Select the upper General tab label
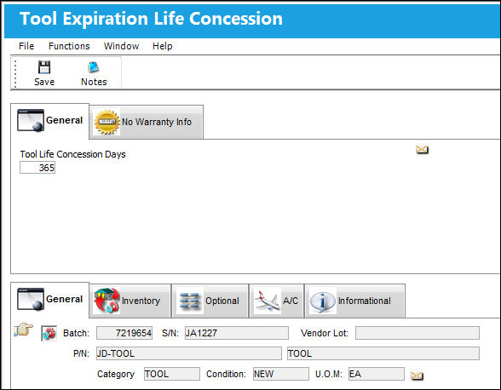The height and width of the screenshot is (390, 501). tap(64, 120)
